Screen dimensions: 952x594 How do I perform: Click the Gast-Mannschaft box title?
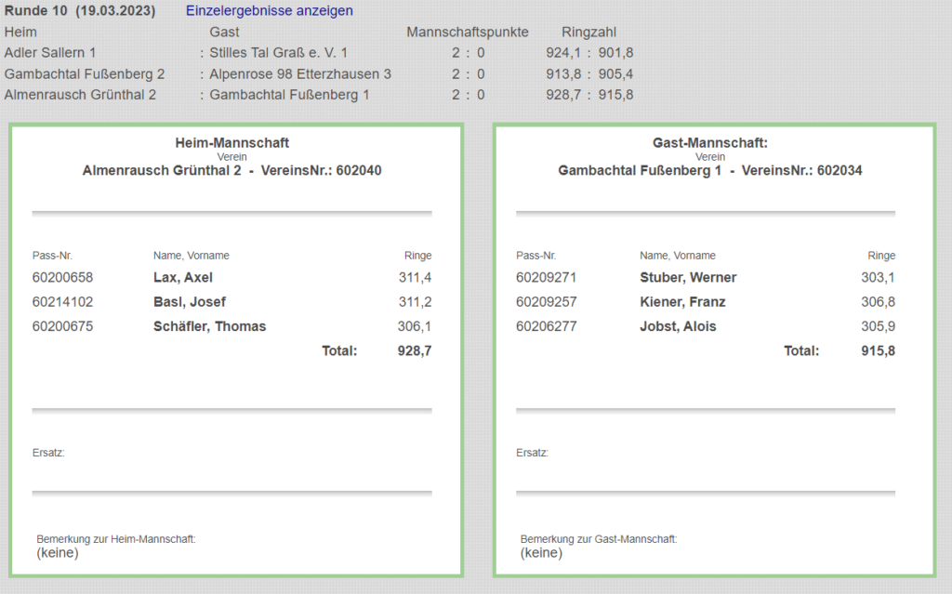point(710,143)
